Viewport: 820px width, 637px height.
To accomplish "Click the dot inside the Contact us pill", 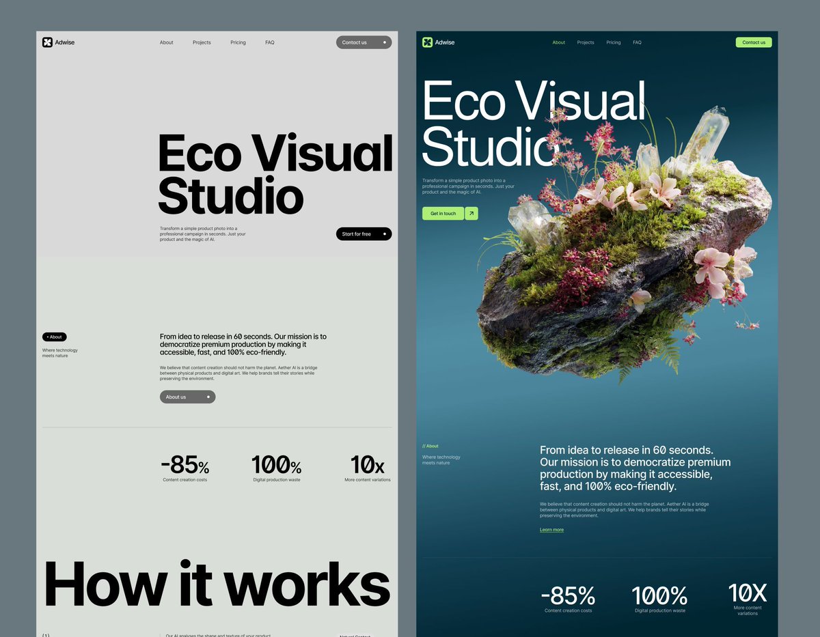I will [385, 42].
